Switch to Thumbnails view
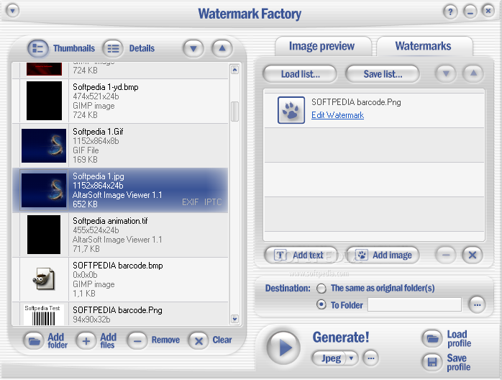The height and width of the screenshot is (380, 502). point(38,48)
